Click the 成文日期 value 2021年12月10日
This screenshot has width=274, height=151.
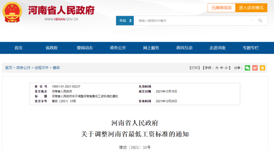[x=166, y=91]
